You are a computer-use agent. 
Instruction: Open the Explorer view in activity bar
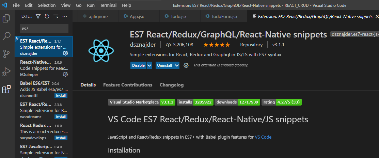click(x=6, y=18)
